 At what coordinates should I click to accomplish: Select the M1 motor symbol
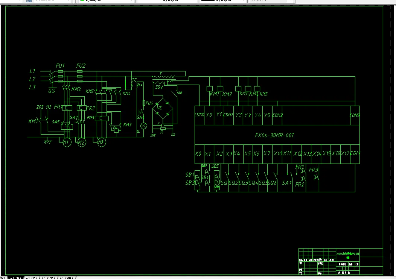tap(67, 142)
